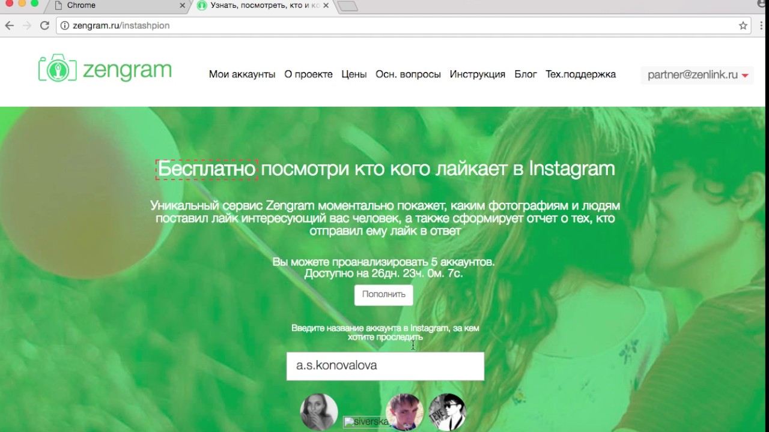This screenshot has height=432, width=769.
Task: Go to 'Цены' pricing page
Action: tap(354, 74)
